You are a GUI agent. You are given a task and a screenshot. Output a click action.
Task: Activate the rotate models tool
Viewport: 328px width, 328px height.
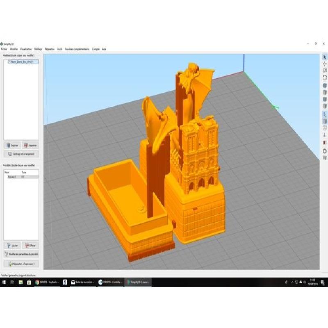point(324,77)
